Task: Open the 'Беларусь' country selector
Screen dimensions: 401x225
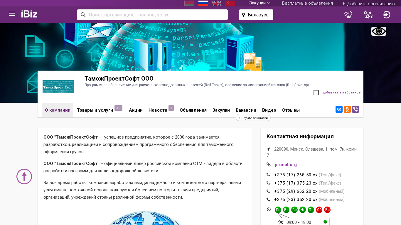Action: tap(256, 15)
